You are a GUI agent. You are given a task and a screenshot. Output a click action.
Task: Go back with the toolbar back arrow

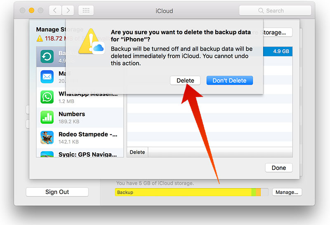tap(55, 11)
